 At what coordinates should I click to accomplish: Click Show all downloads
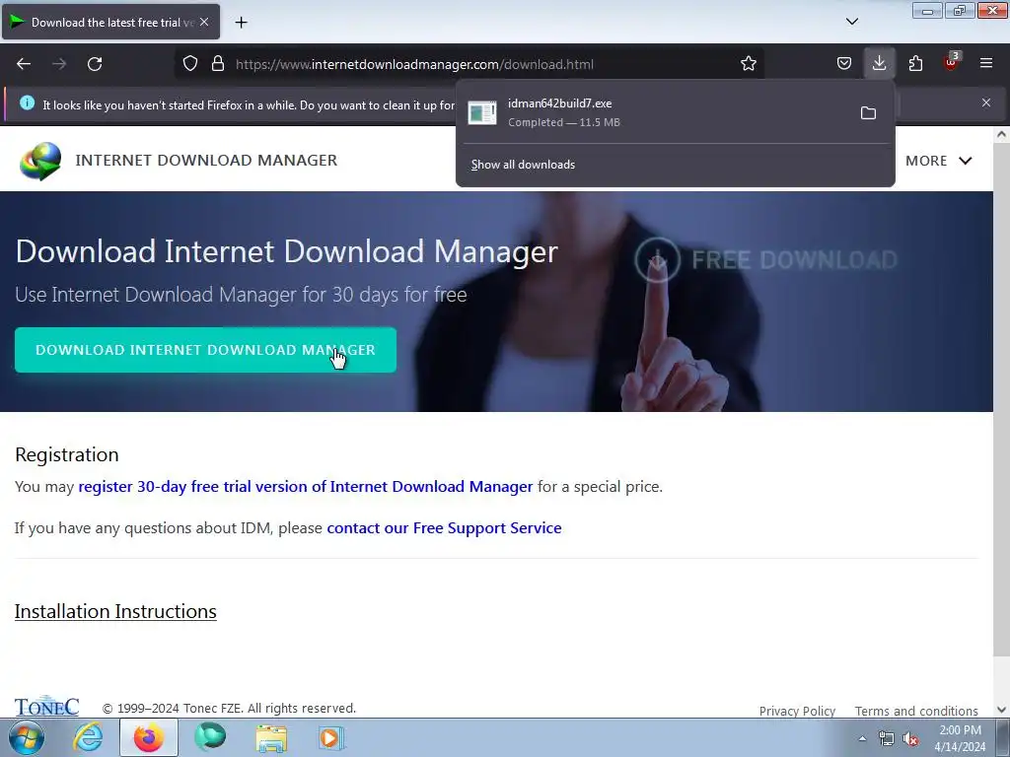[523, 165]
